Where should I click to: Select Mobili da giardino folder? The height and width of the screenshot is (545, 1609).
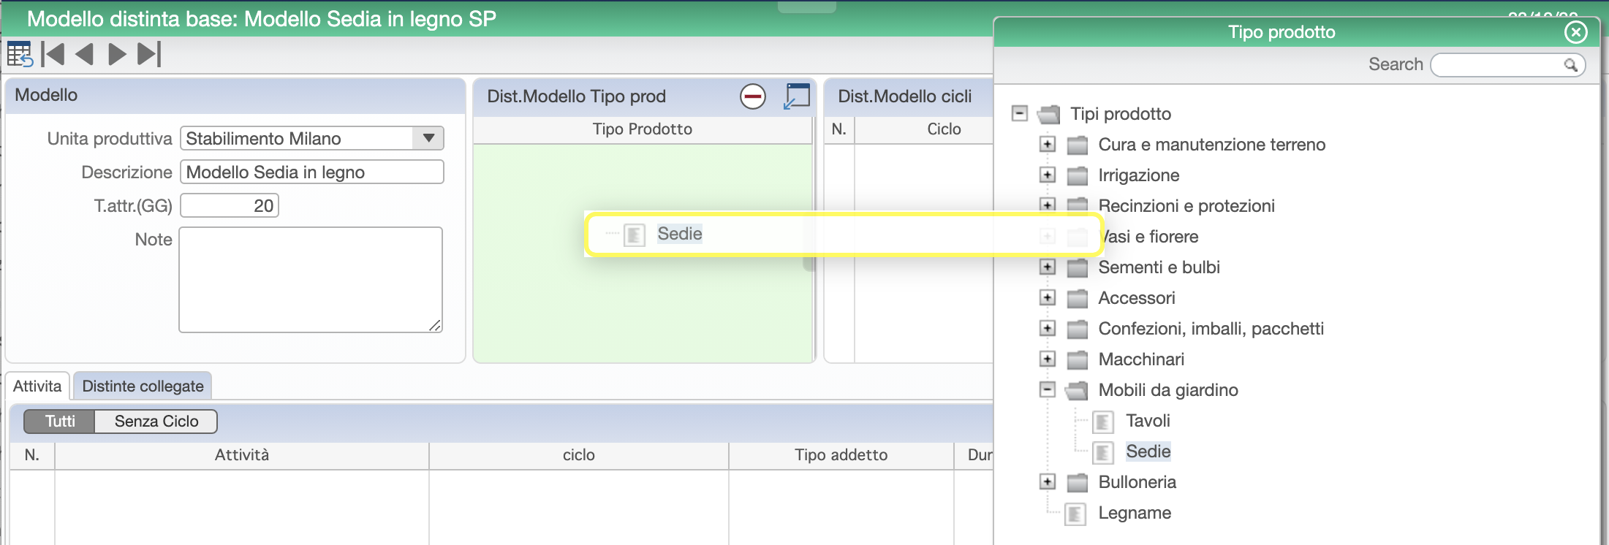[x=1168, y=390]
